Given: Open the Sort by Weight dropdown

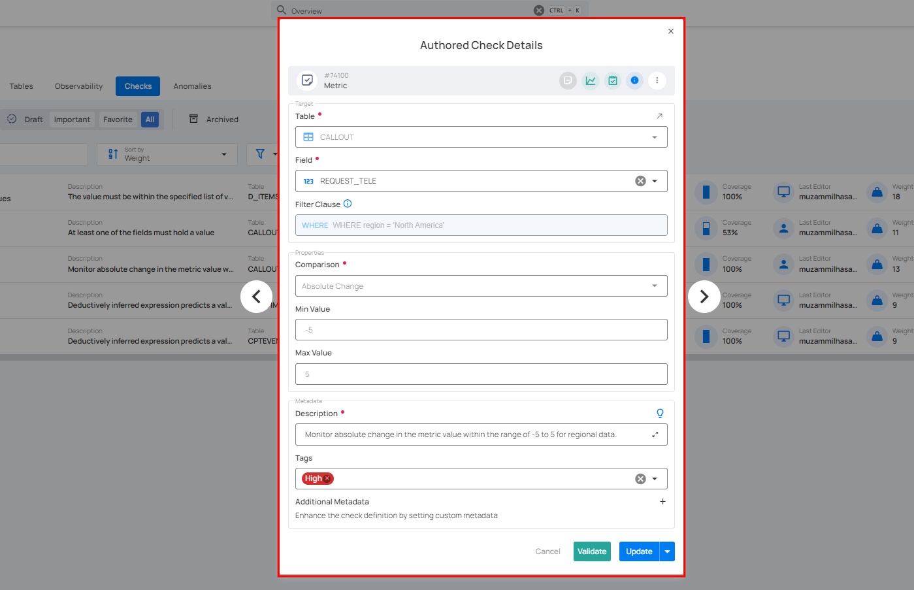Looking at the screenshot, I should click(167, 154).
